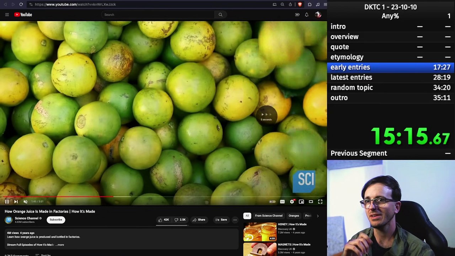The image size is (455, 256).
Task: Open the more actions ellipsis menu
Action: click(235, 220)
